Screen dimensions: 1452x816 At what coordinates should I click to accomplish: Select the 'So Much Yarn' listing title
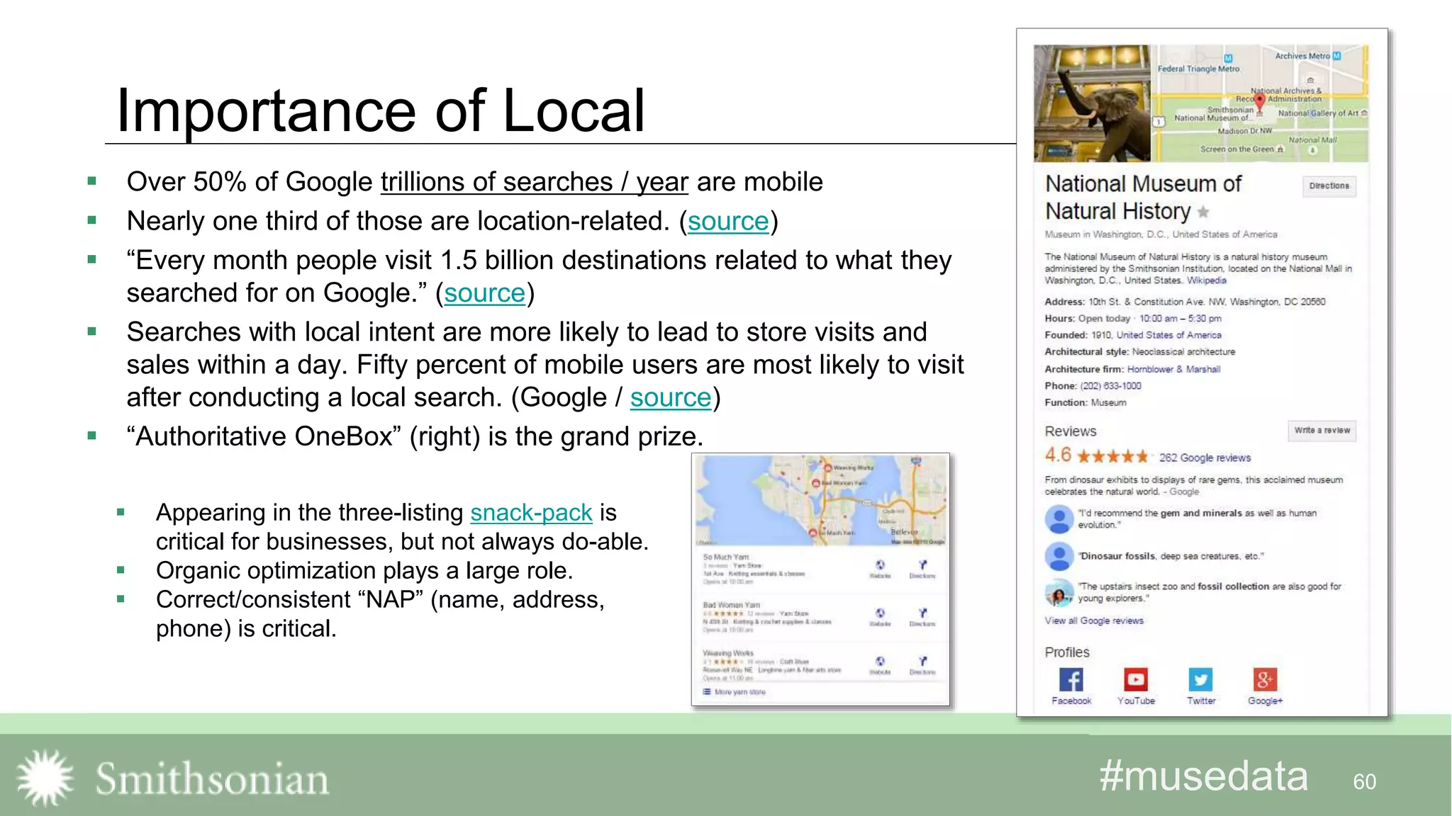tap(726, 557)
